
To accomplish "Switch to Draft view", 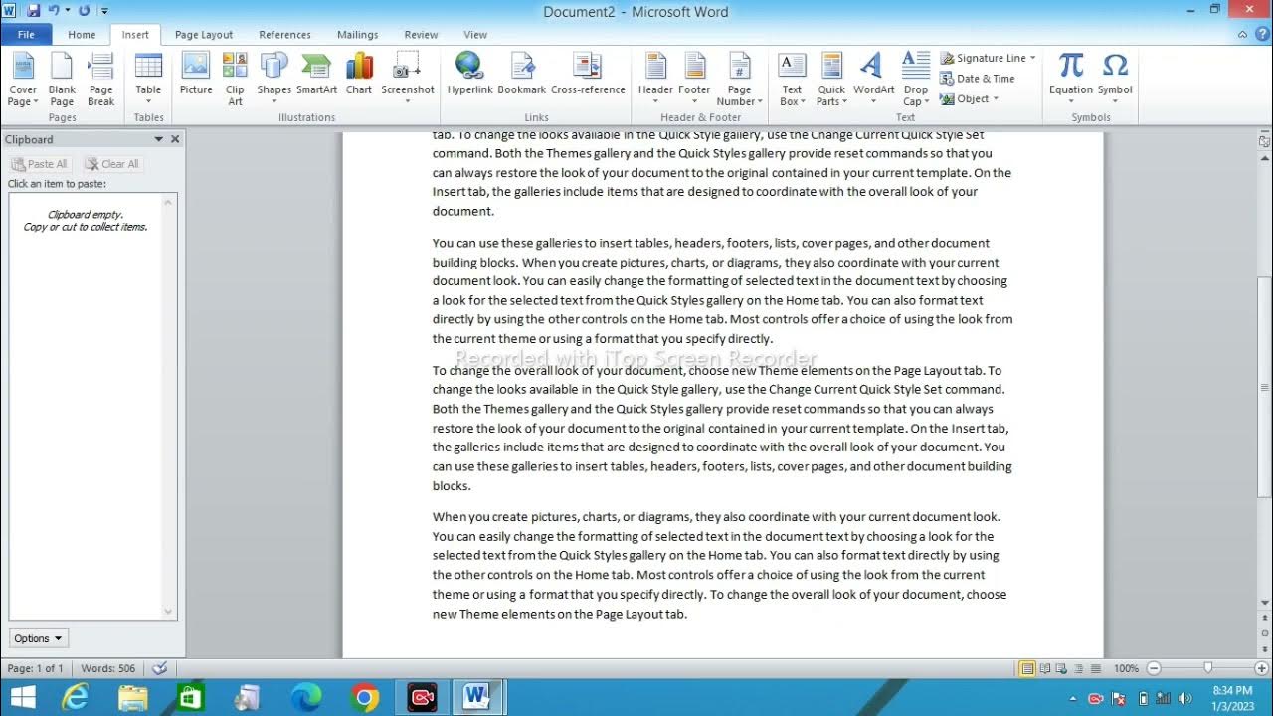I will (1095, 668).
